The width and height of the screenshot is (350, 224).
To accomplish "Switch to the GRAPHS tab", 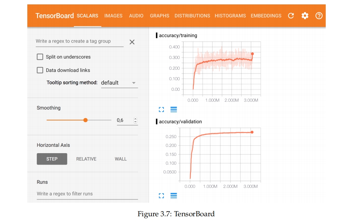I will 159,16.
